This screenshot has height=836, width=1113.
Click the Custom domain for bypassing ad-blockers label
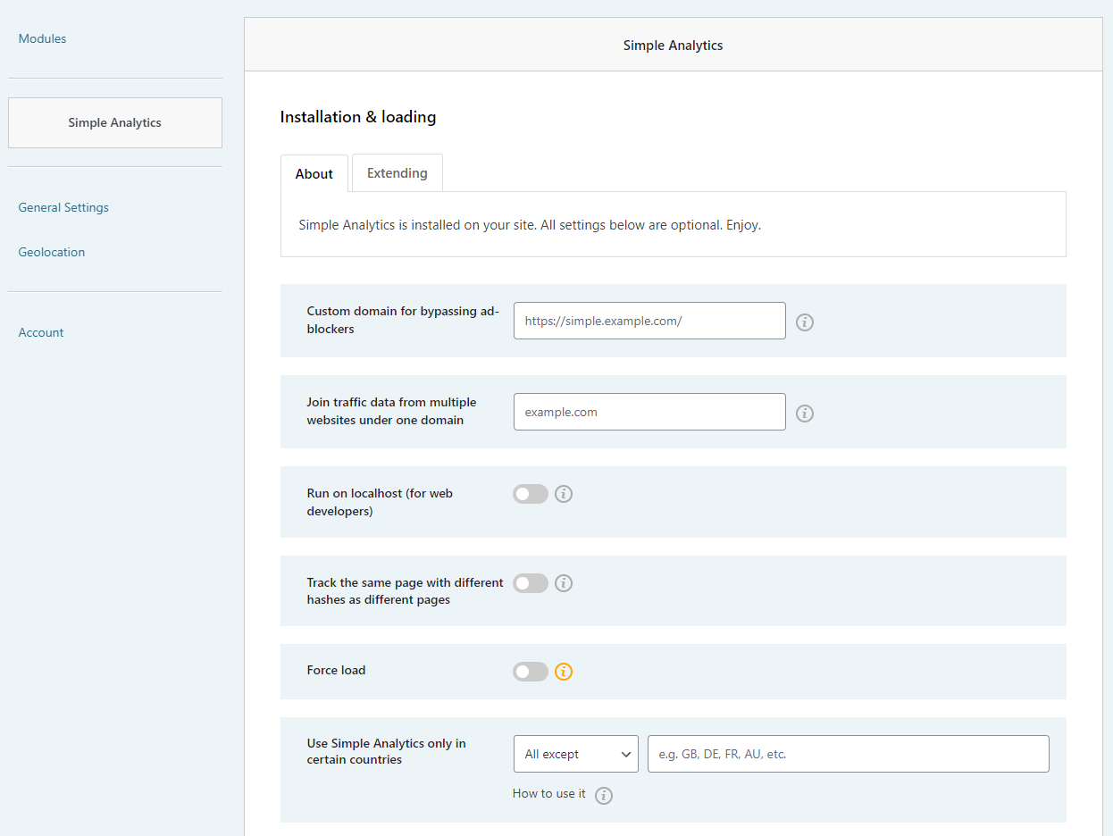[403, 320]
